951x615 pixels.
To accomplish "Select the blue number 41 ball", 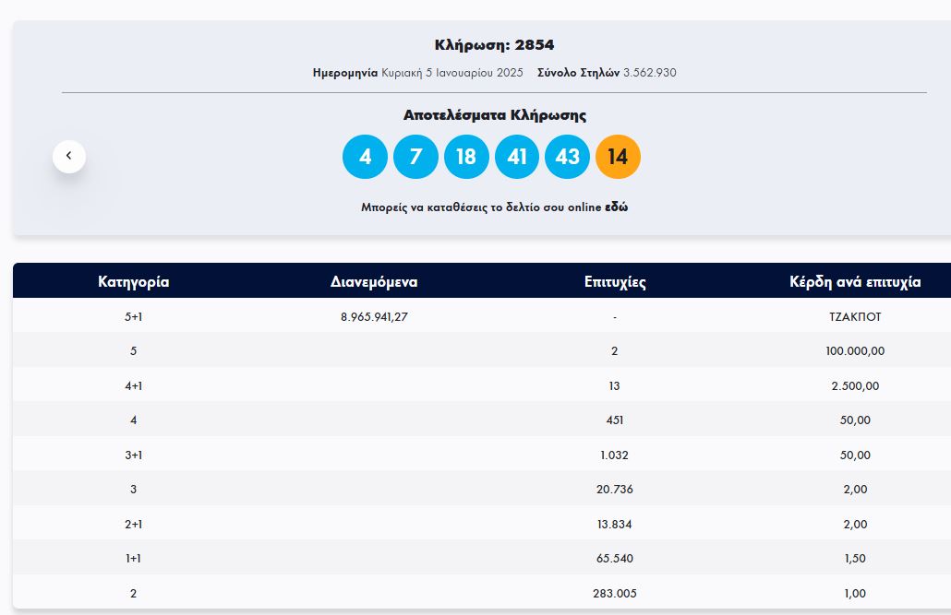I will 517,157.
